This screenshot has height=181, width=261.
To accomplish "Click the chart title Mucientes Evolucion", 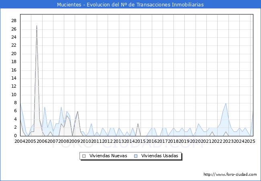I will [130, 4].
